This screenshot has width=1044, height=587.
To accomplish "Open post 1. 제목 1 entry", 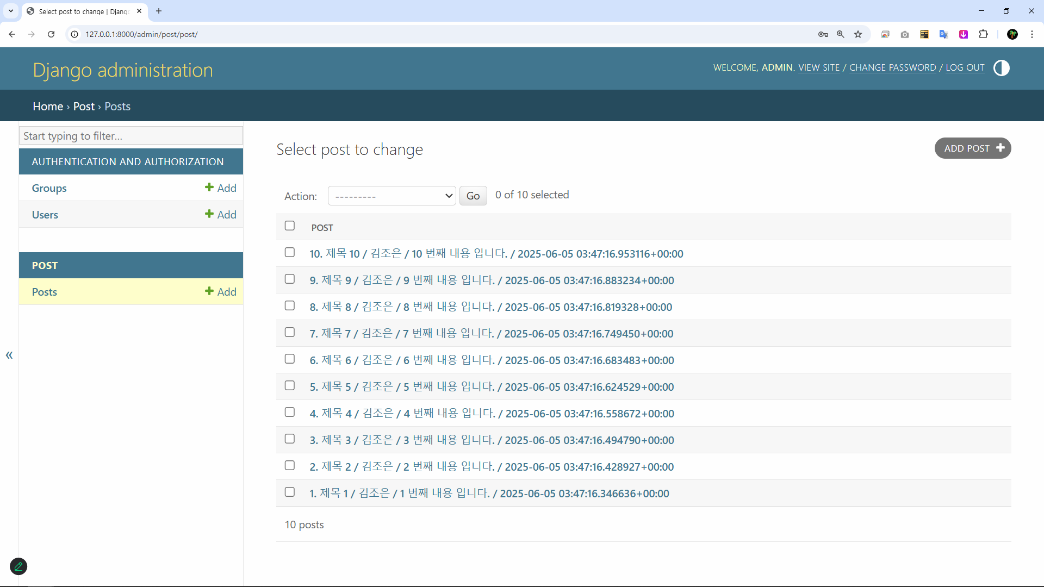I will (x=489, y=493).
